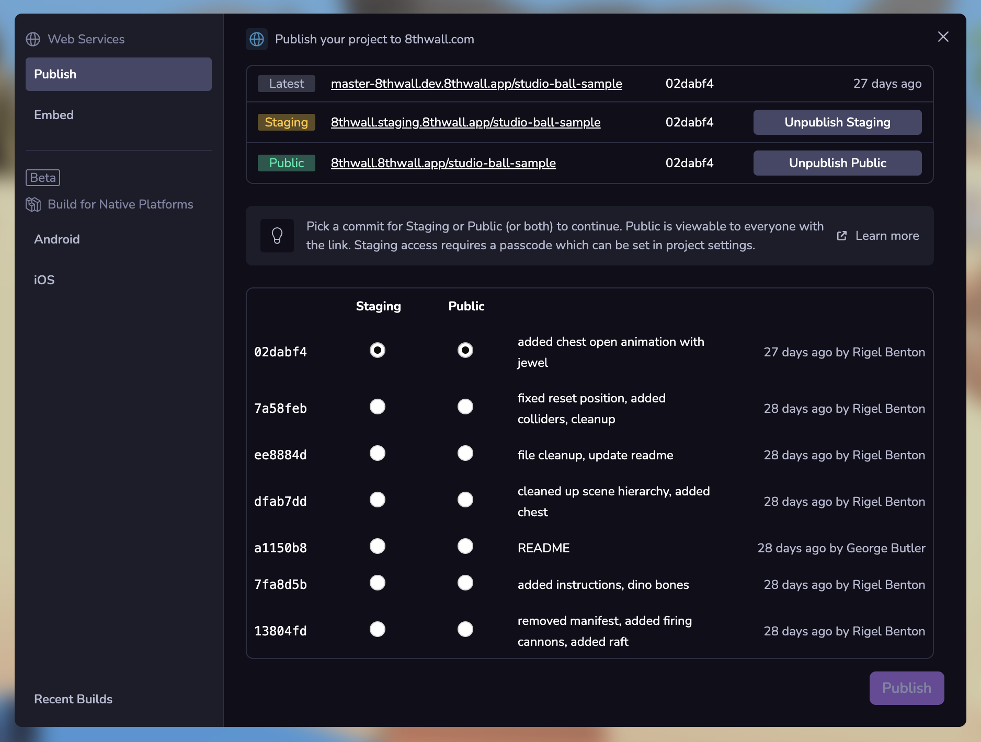This screenshot has width=981, height=742.
Task: Select Public radio for commit ee8884d
Action: 465,453
